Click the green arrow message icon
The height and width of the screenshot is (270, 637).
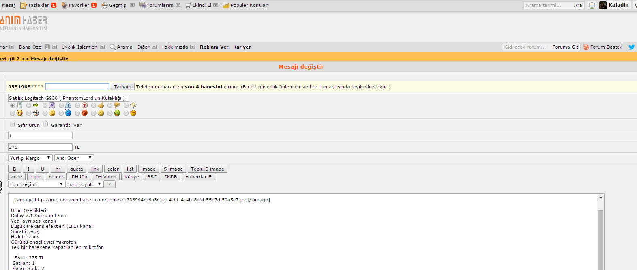click(x=36, y=105)
